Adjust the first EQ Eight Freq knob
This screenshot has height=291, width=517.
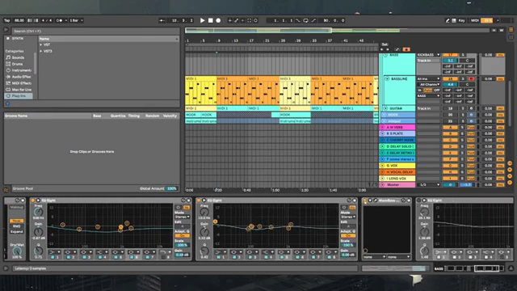pyautogui.click(x=39, y=212)
